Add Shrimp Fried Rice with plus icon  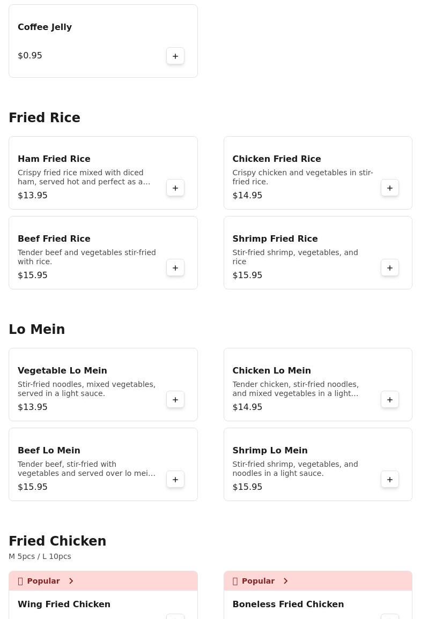tap(390, 268)
